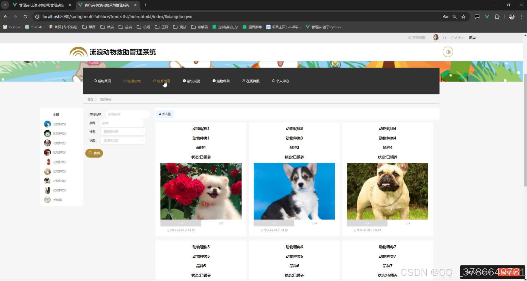527x281 pixels.
Task: Click the address bar URL
Action: [117, 17]
